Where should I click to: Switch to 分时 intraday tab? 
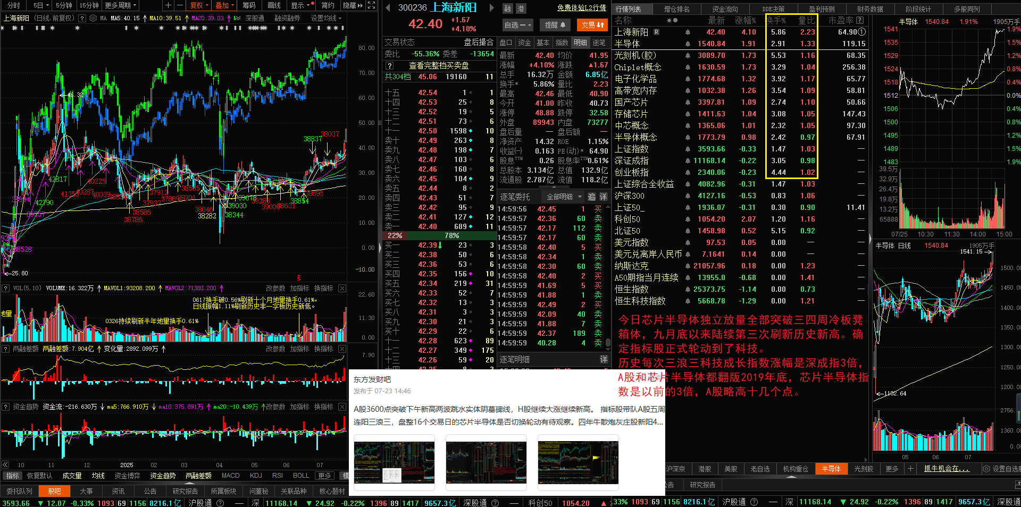point(14,5)
